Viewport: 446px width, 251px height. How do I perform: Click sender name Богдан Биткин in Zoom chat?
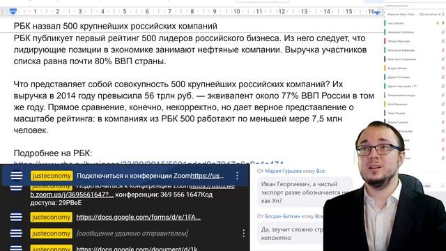pos(282,216)
